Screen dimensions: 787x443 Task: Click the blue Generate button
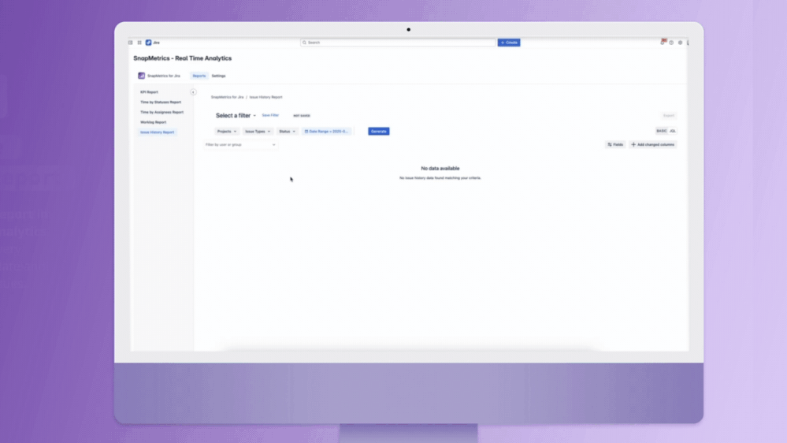(378, 131)
